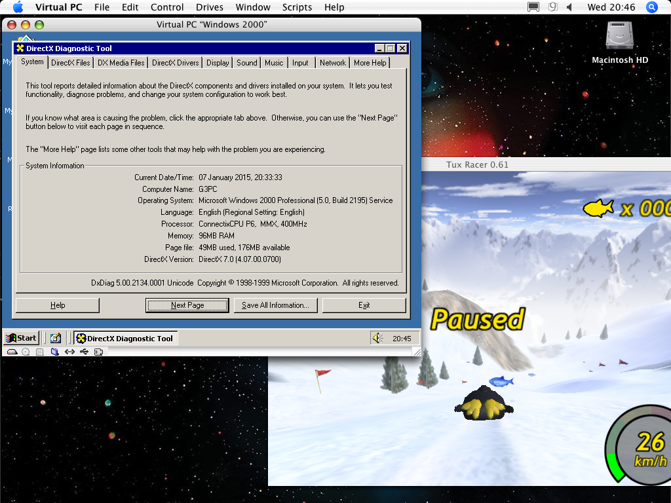Click the USB icon in Virtual PC status bar
This screenshot has width=671, height=503.
85,352
